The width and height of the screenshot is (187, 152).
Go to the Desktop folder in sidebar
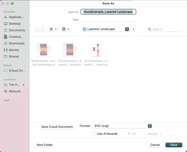pos(12,24)
